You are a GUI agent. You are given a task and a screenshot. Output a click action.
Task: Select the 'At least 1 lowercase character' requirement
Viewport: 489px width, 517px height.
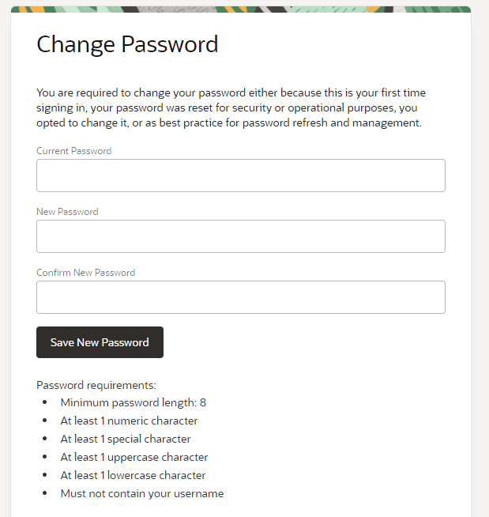133,475
